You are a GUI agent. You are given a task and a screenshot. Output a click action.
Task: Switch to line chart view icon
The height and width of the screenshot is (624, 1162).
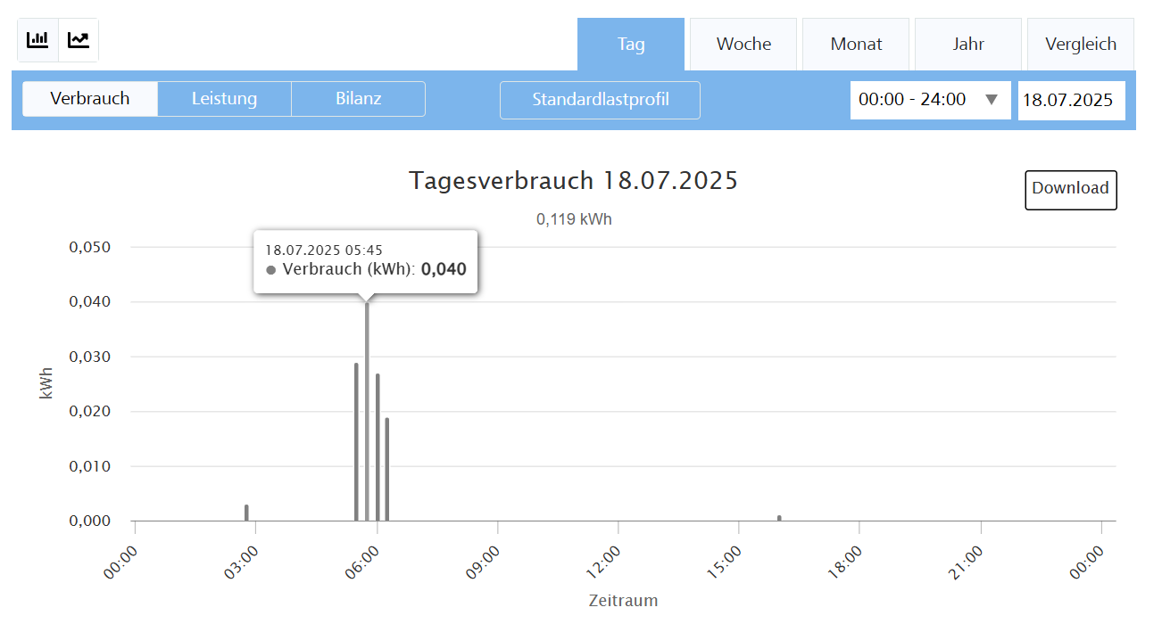tap(79, 40)
